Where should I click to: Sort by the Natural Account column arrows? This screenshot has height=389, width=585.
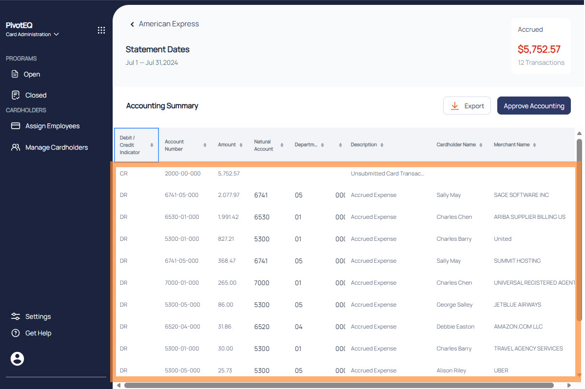click(282, 145)
